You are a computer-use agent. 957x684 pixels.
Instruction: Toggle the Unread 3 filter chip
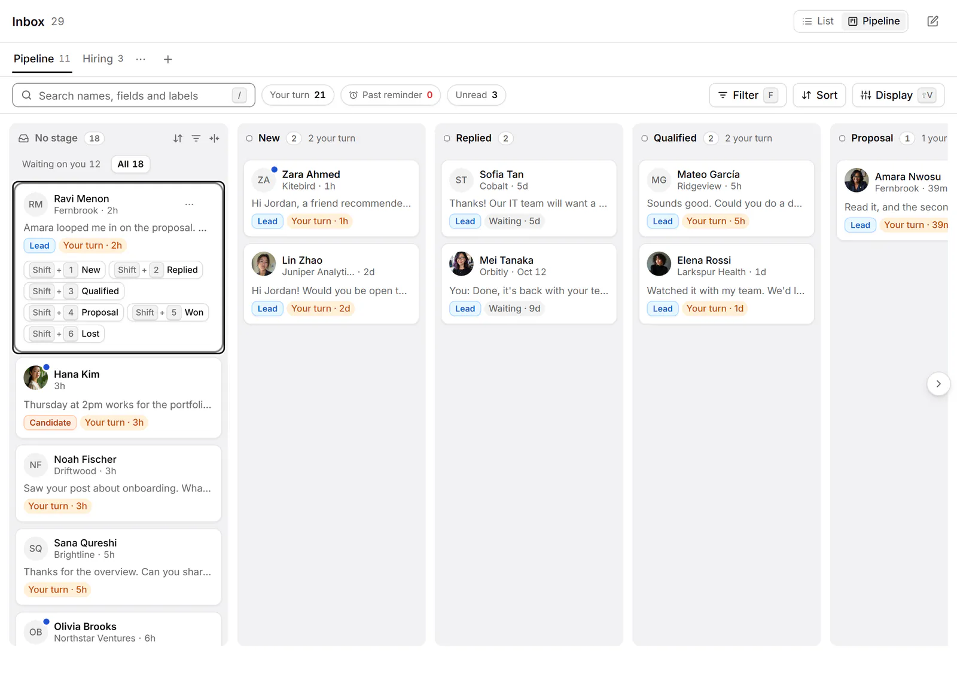click(477, 95)
